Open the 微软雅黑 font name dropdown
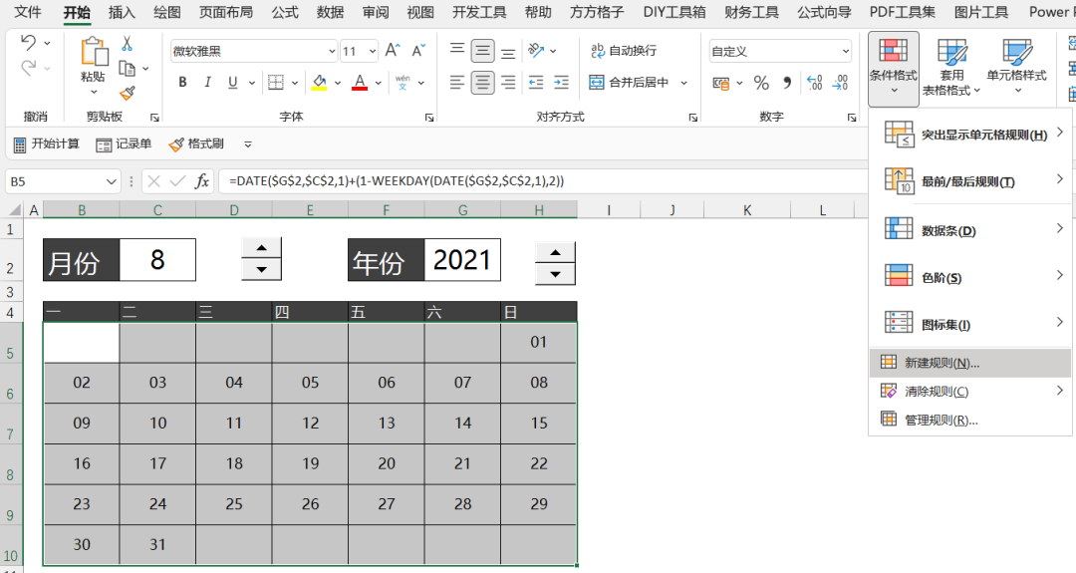This screenshot has width=1076, height=573. (332, 52)
